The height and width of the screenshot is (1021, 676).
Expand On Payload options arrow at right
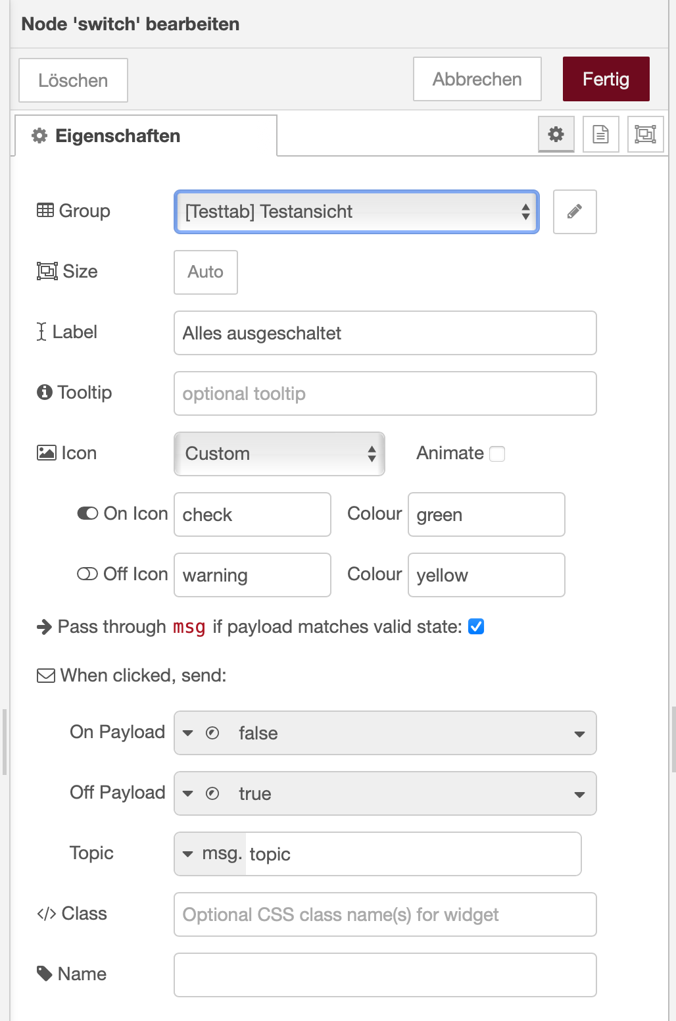pos(579,734)
